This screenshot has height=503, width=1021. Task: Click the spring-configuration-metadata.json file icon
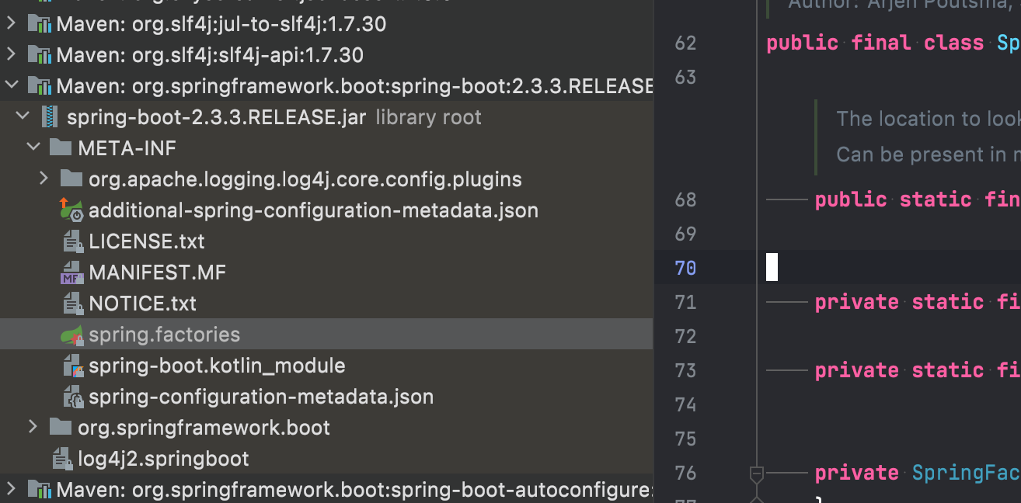point(72,397)
